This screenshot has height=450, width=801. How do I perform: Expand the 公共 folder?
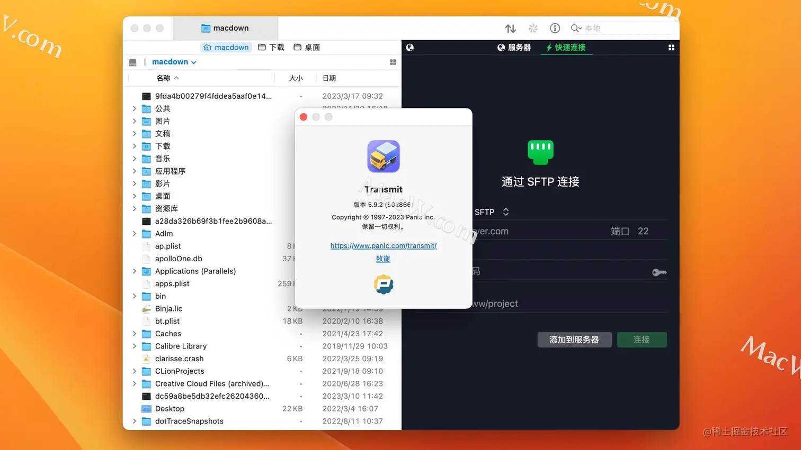(135, 108)
